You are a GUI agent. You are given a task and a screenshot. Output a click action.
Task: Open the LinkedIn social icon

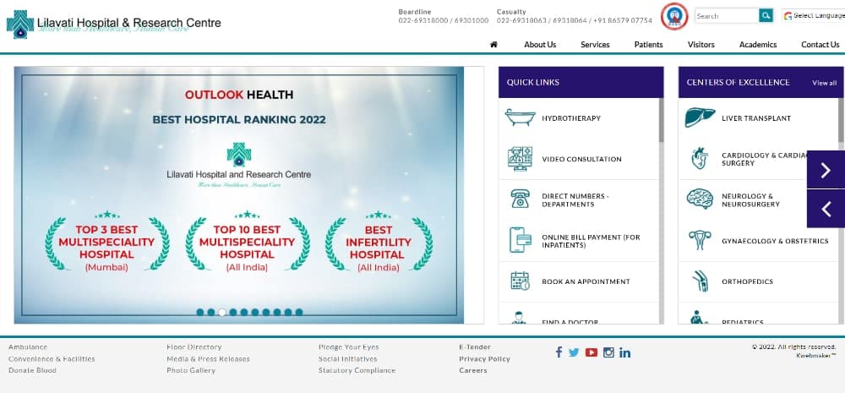pyautogui.click(x=624, y=352)
